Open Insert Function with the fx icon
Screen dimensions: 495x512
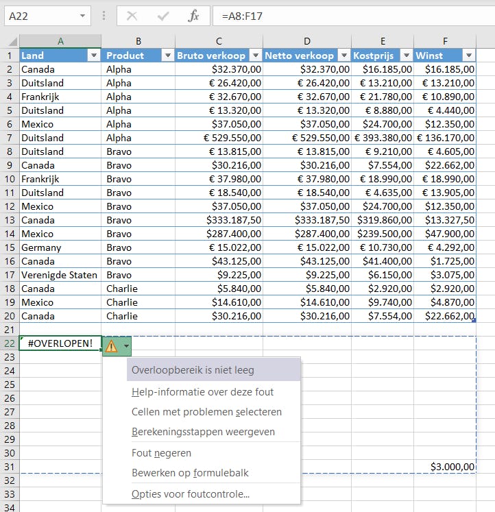click(x=193, y=16)
